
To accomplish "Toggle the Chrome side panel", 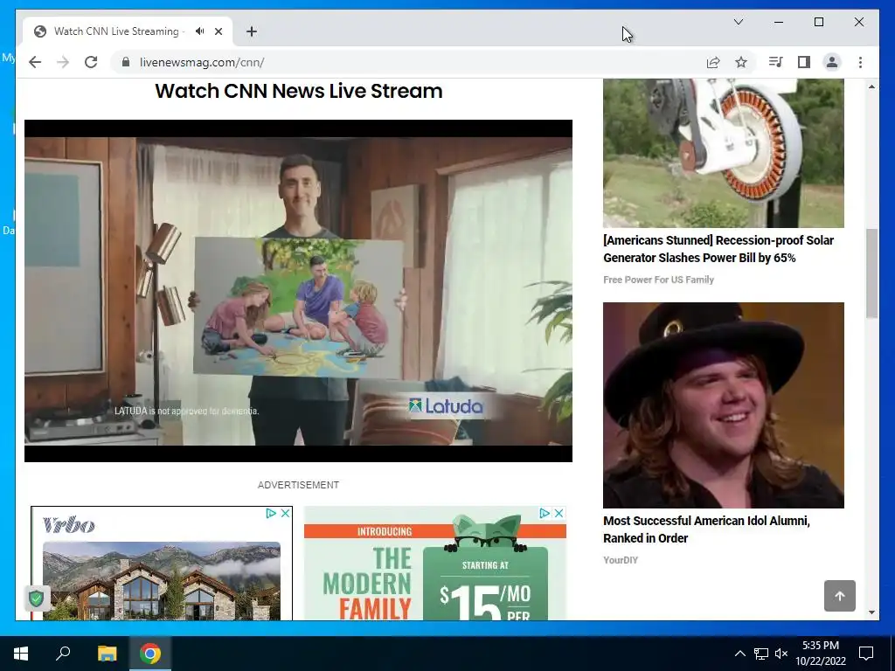I will coord(804,62).
